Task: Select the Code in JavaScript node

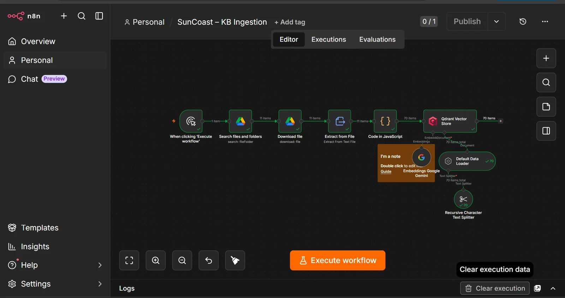Action: coord(385,121)
